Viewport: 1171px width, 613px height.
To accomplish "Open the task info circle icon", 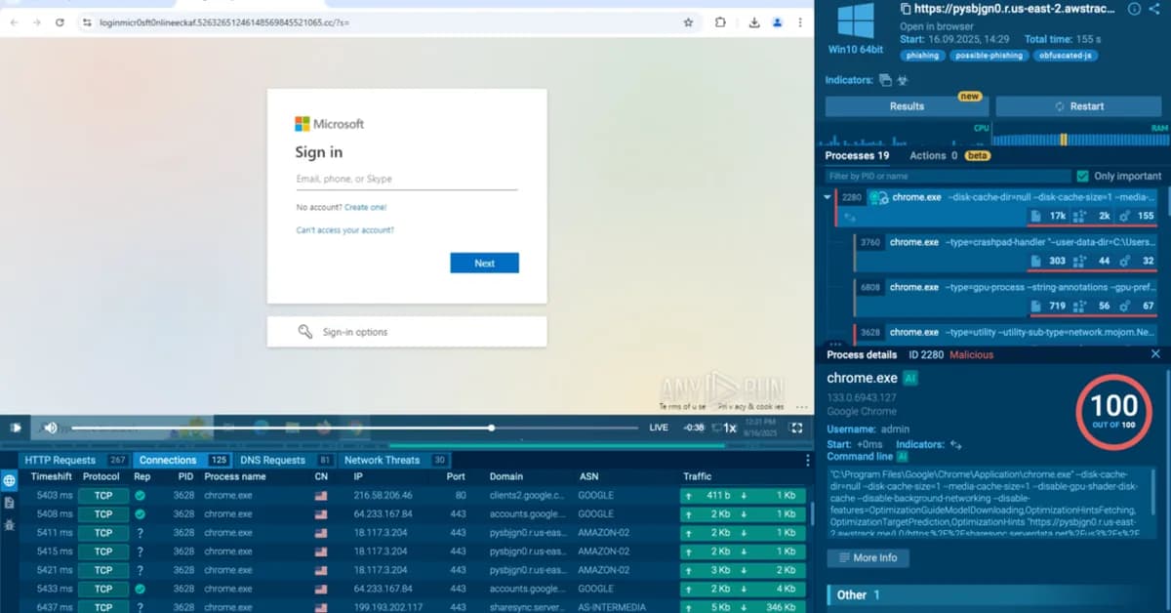I will coord(1135,9).
